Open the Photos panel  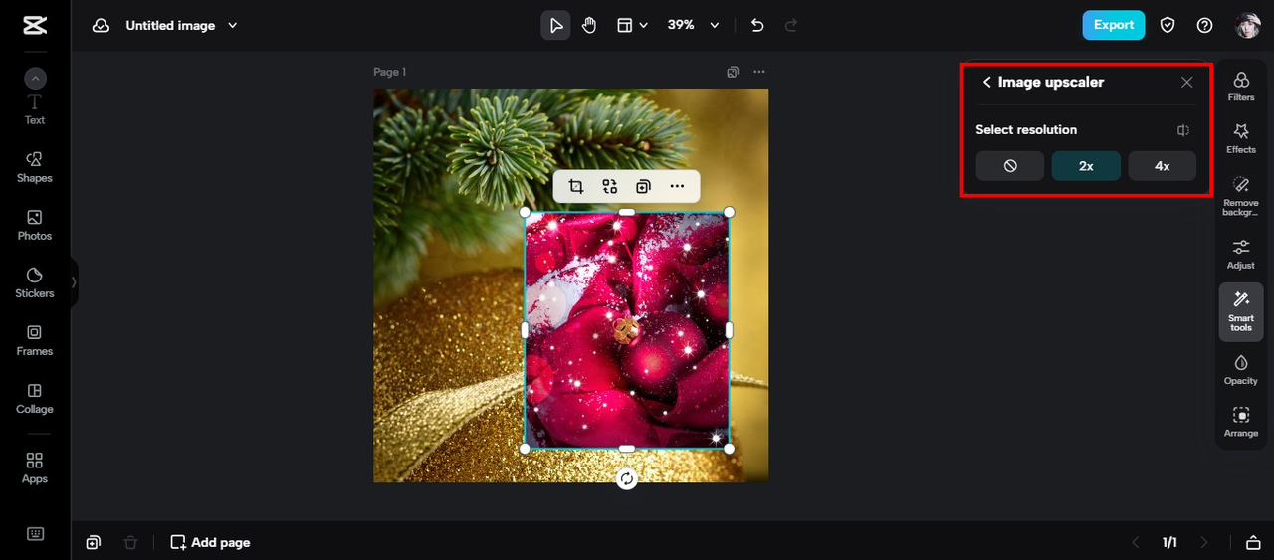(35, 225)
